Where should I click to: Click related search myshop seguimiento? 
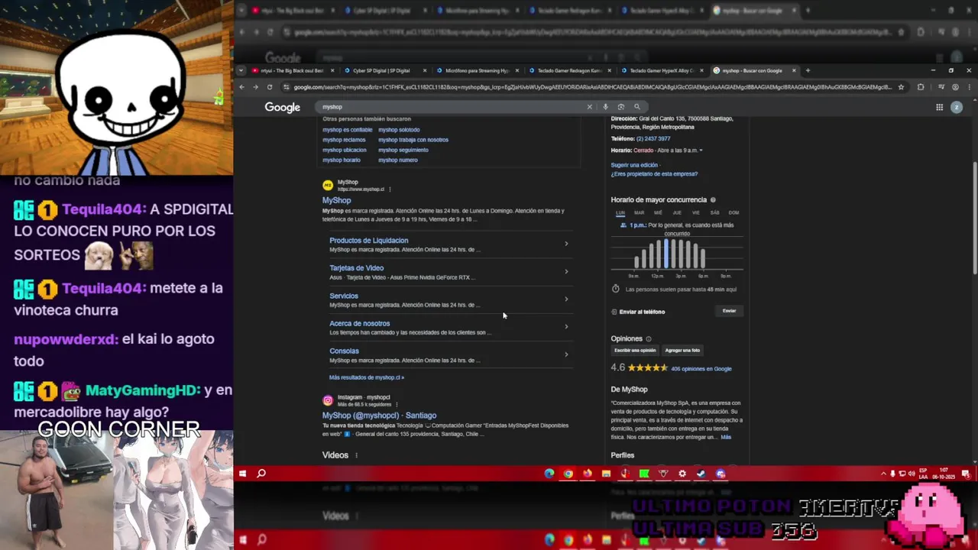click(403, 150)
